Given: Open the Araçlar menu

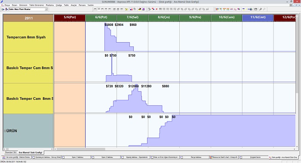Looking at the screenshot, I should [74, 5].
